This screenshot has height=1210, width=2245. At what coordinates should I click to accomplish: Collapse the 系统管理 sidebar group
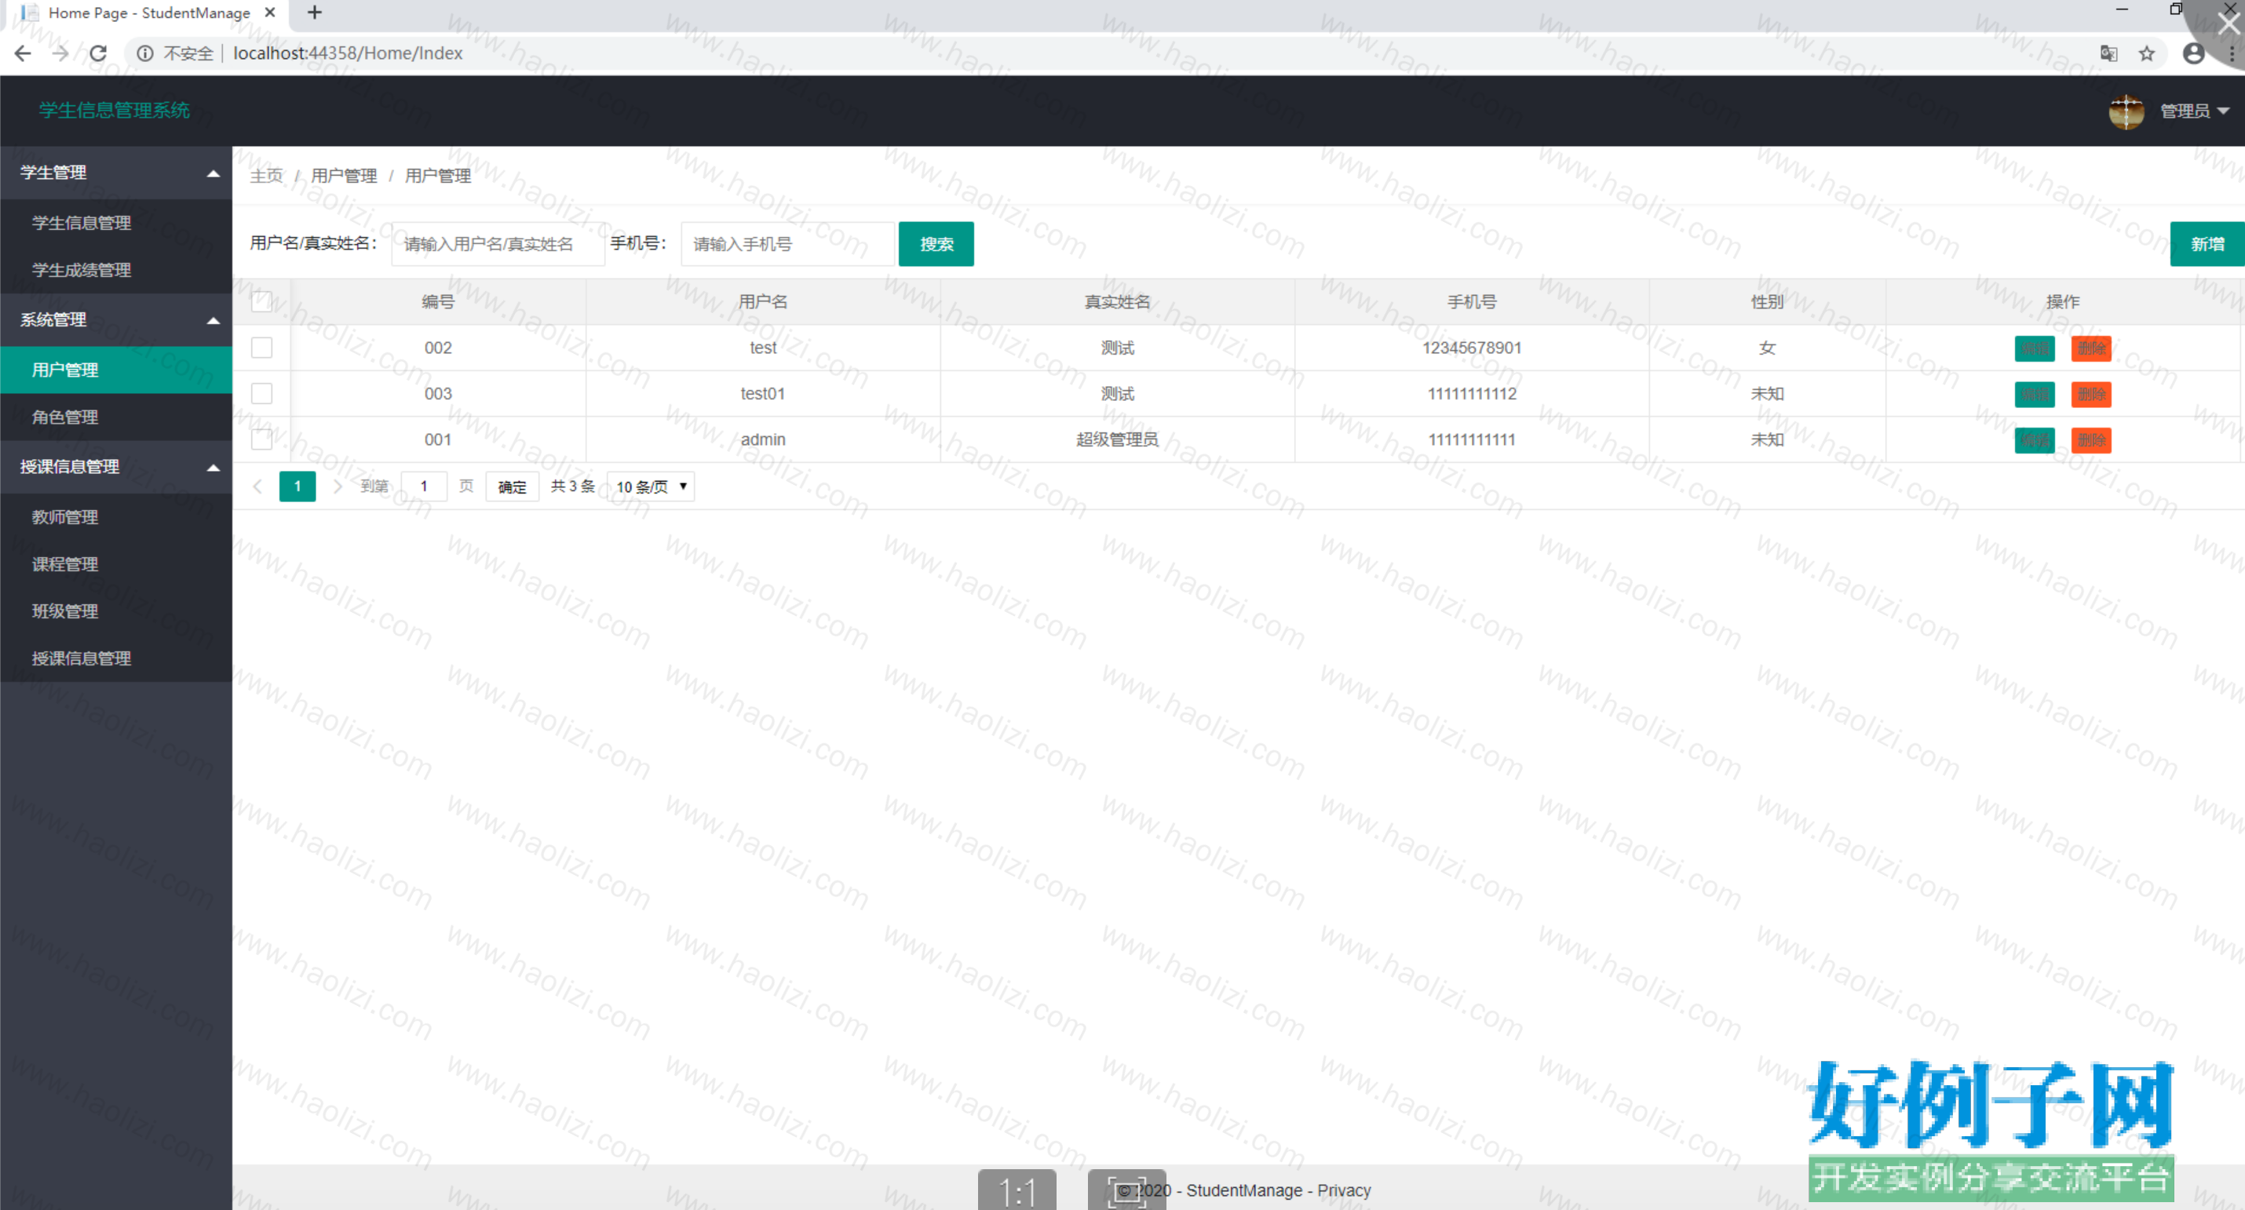[116, 319]
